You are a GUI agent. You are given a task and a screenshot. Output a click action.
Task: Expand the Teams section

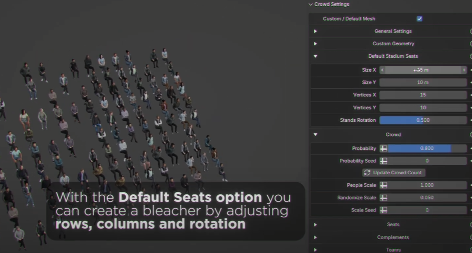tap(315, 249)
